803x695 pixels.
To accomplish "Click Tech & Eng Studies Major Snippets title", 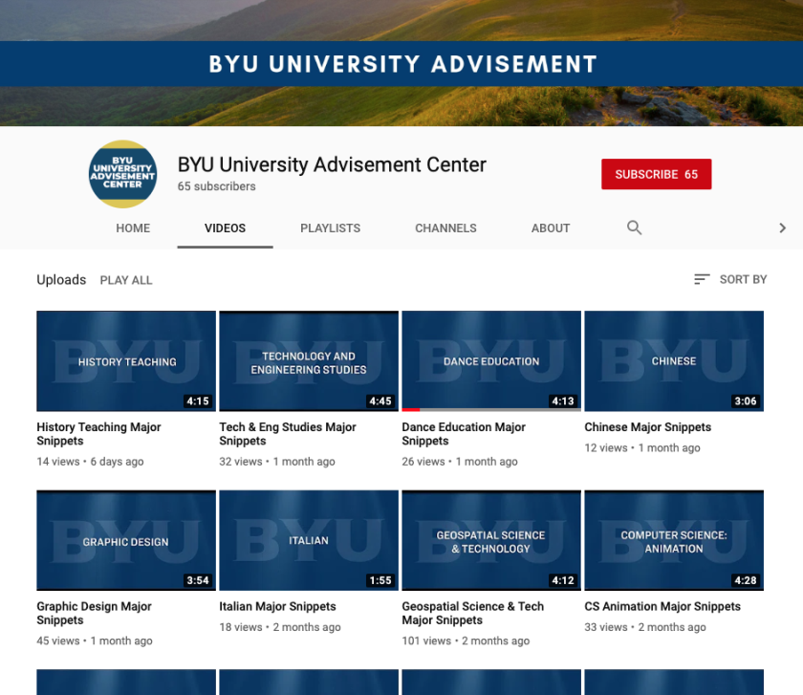I will (x=288, y=434).
